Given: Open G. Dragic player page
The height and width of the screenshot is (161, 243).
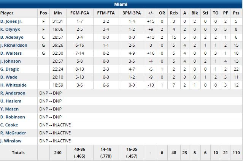Looking at the screenshot, I should (x=10, y=69).
